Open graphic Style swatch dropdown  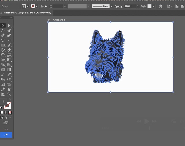pos(153,6)
